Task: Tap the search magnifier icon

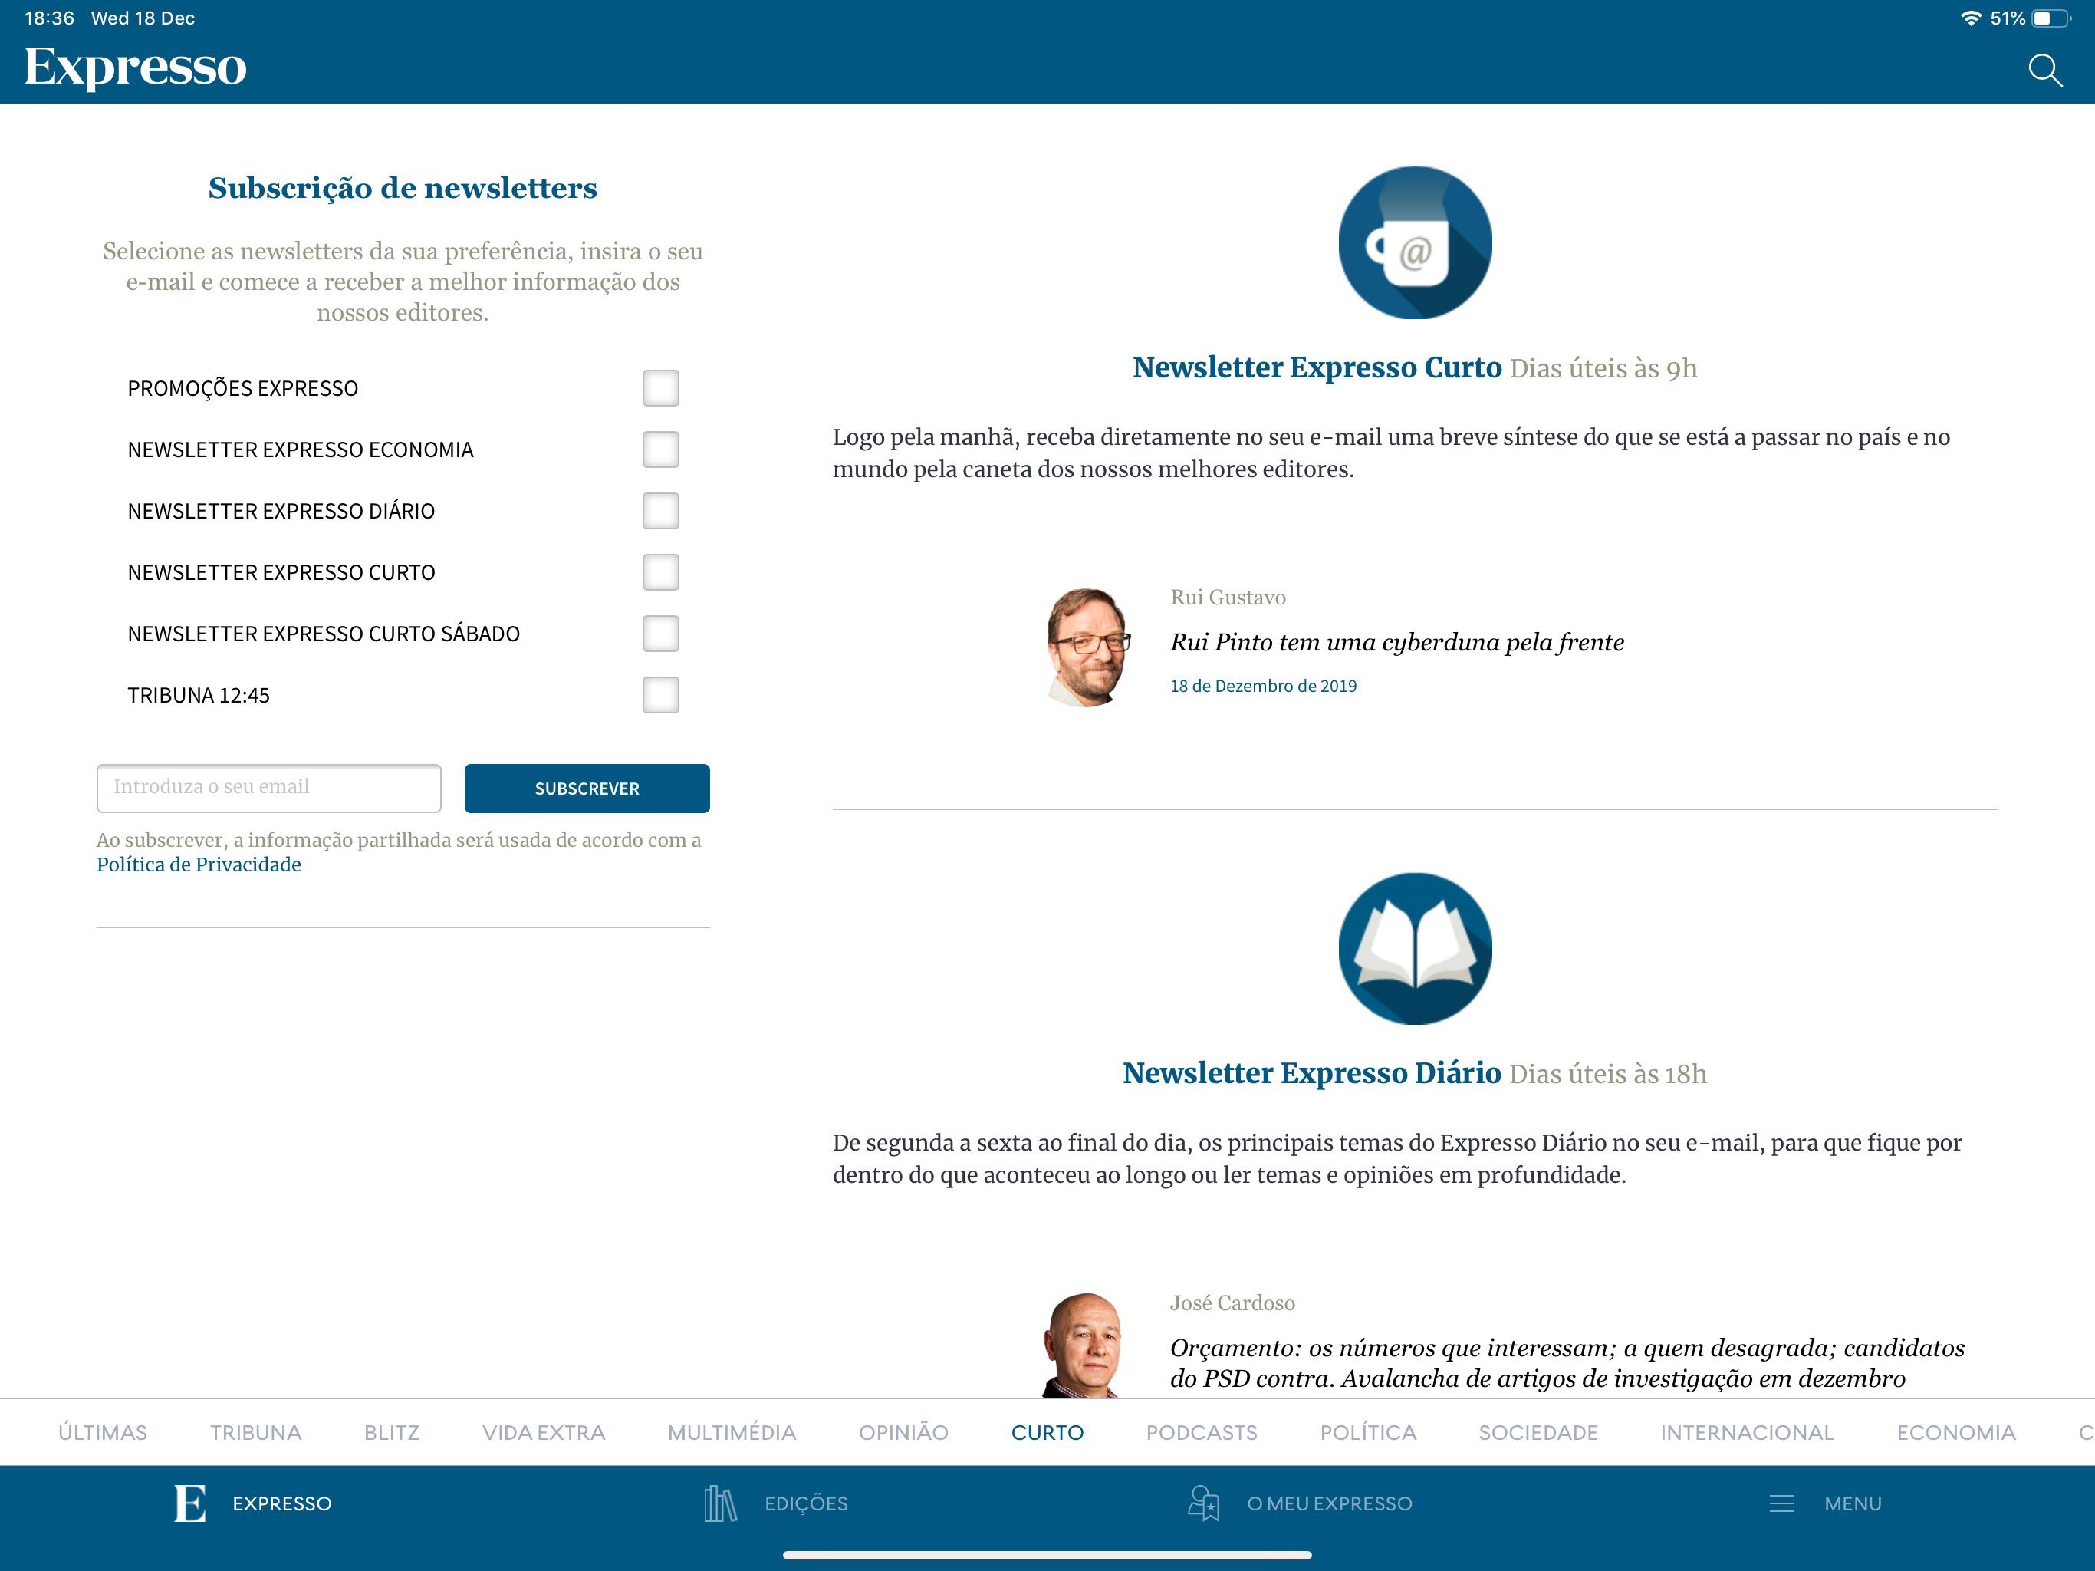Action: [2045, 70]
